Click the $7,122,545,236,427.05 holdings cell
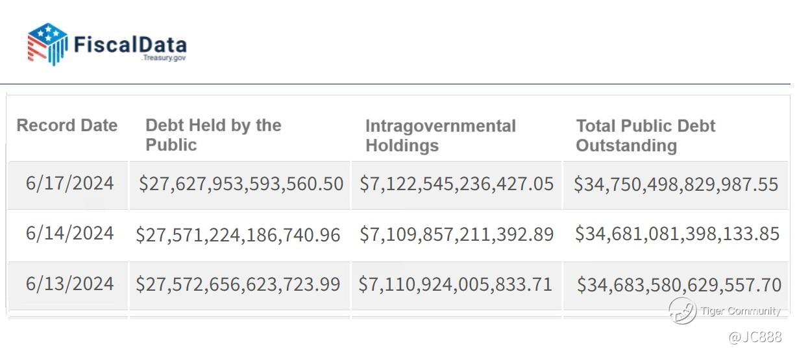 [457, 184]
